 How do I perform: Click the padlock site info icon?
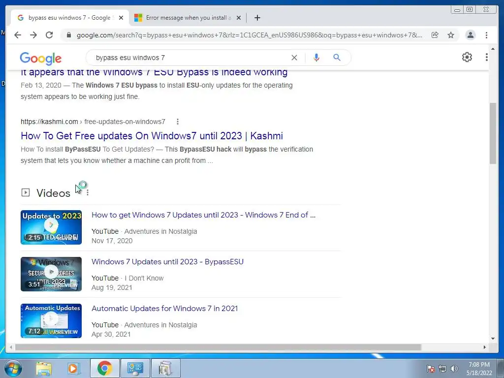[x=68, y=35]
